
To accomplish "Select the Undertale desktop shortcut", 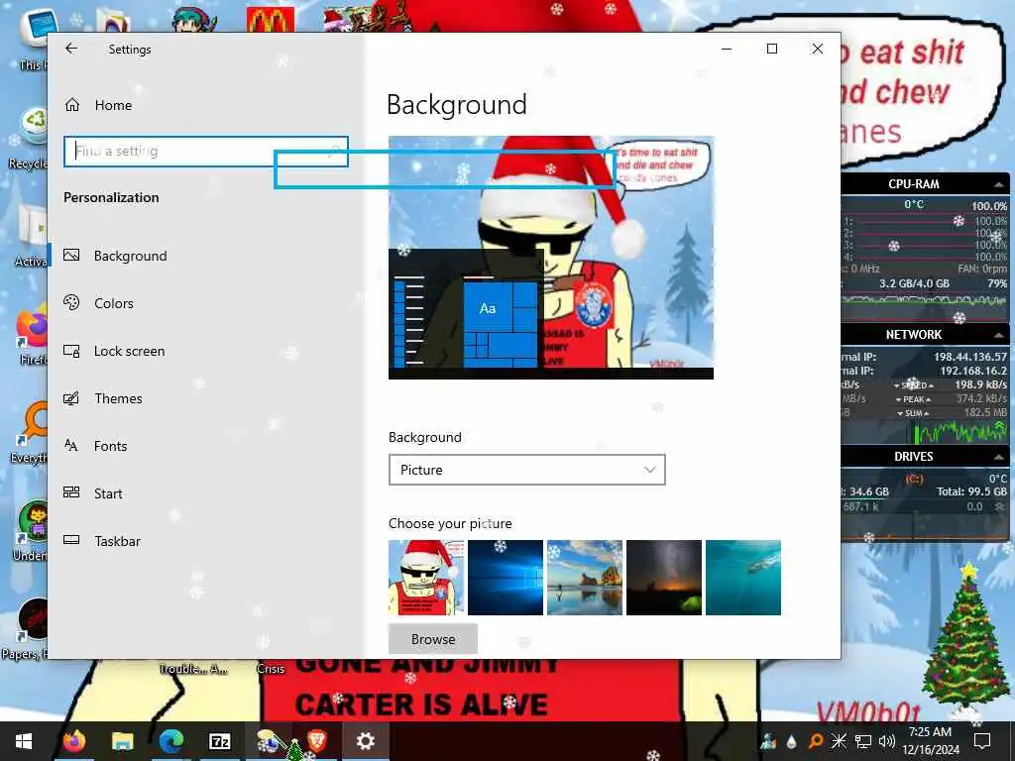I will [x=29, y=531].
